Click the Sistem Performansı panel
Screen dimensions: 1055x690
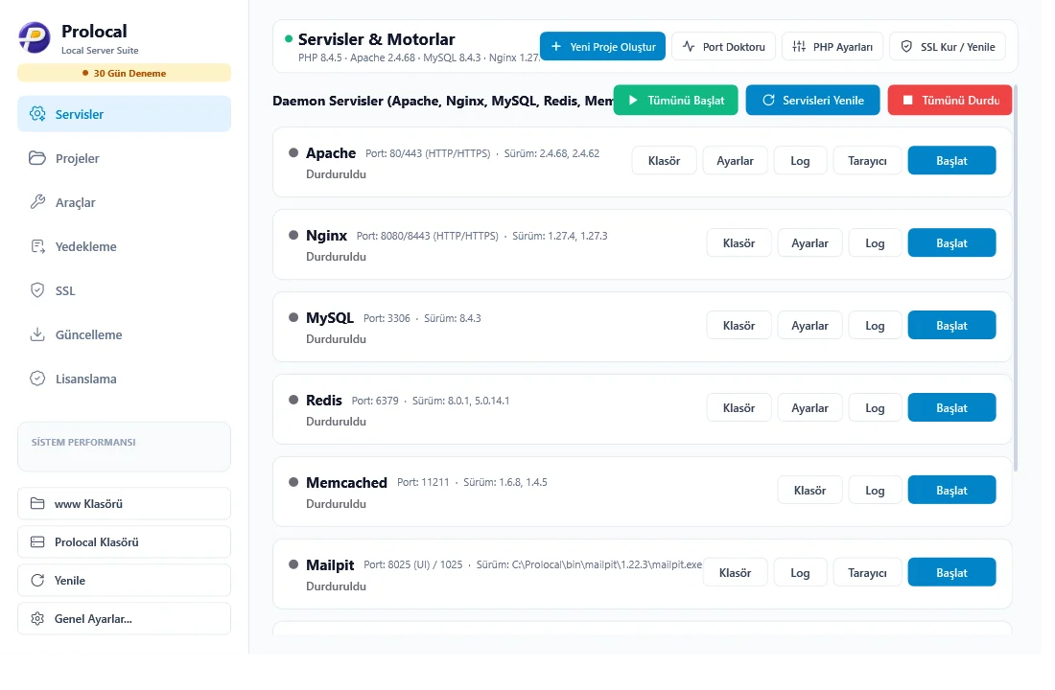pyautogui.click(x=125, y=447)
